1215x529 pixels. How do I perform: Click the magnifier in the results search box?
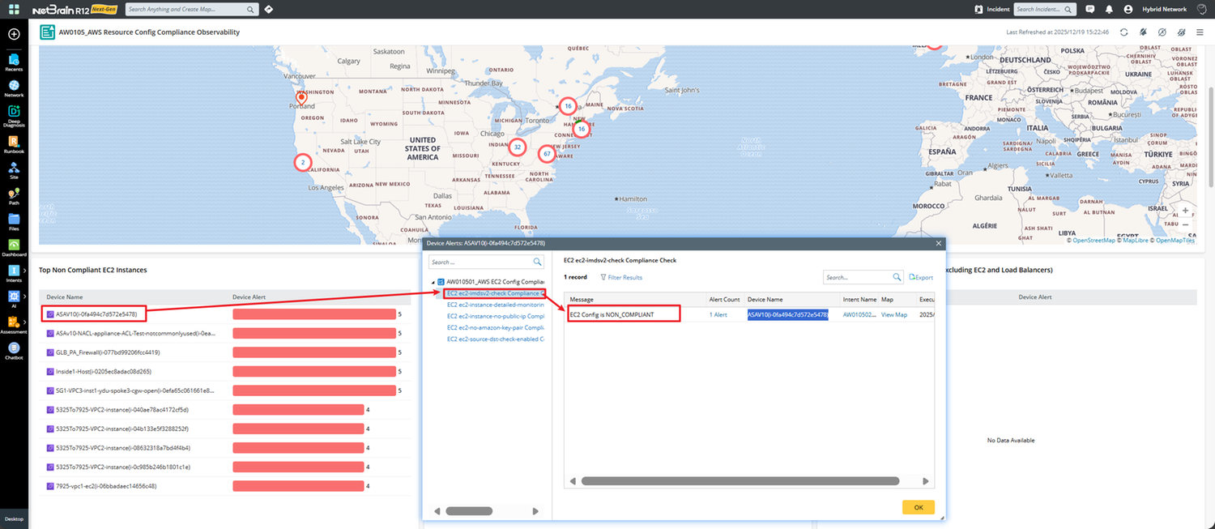[x=897, y=277]
